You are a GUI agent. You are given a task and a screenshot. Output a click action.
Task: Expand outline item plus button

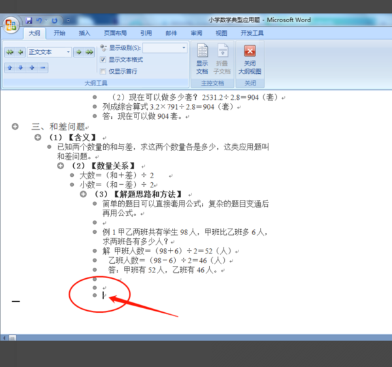[32, 67]
